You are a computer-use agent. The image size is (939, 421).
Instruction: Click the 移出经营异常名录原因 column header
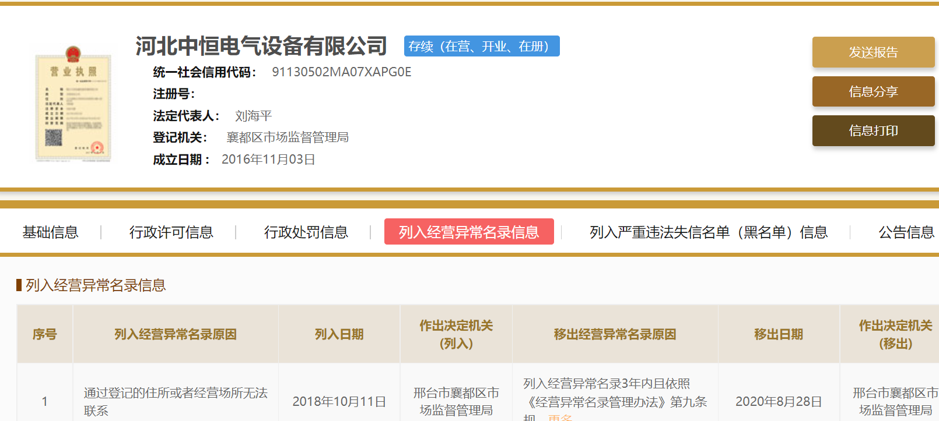[x=615, y=334]
